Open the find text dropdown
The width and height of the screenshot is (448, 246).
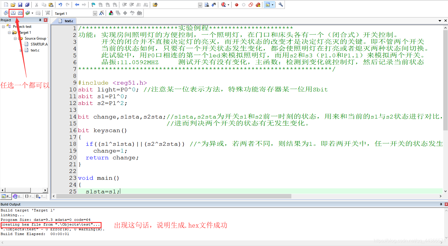[x=200, y=5]
